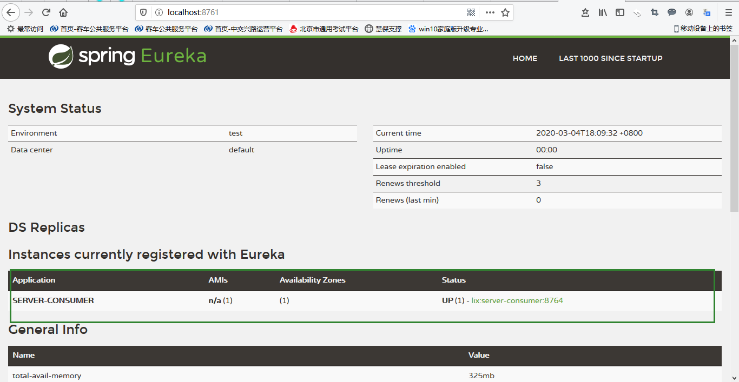Click the page vertical scrollbar thumb

(x=734, y=129)
